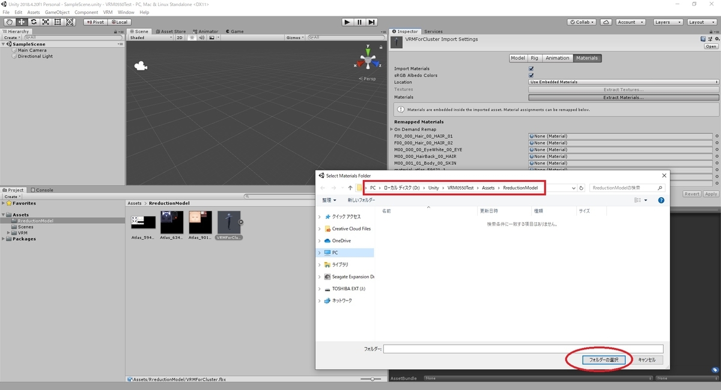Expand the VRM folder in Project
Image resolution: width=721 pixels, height=390 pixels.
pyautogui.click(x=8, y=233)
